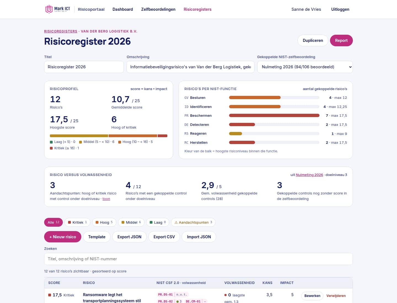This screenshot has height=303, width=397.
Task: Click the Mark ICT logo
Action: 58,9
